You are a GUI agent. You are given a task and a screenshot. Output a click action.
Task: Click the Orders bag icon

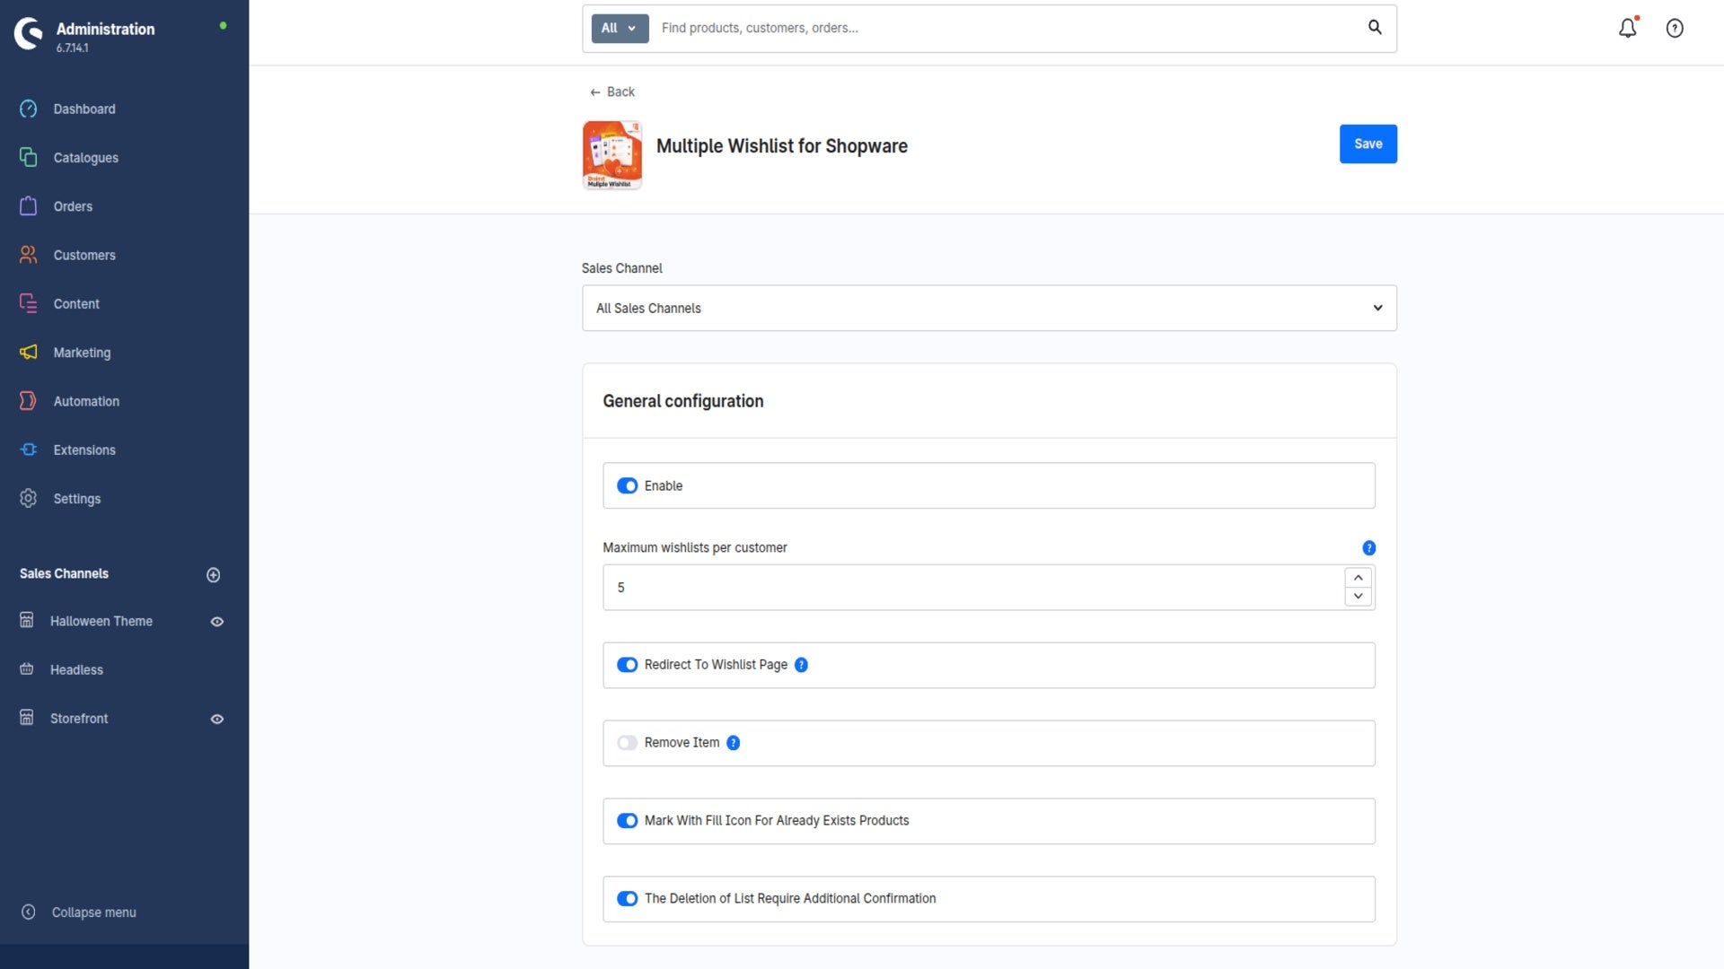[29, 205]
